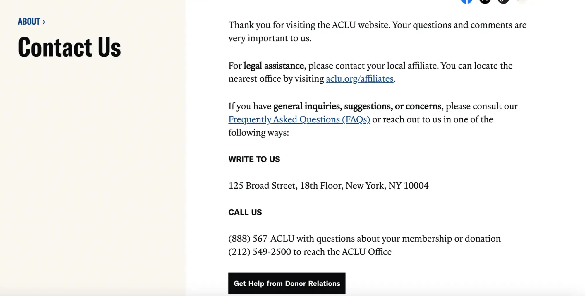This screenshot has height=296, width=585.
Task: Click the rightmost faded share icon
Action: coord(521,1)
